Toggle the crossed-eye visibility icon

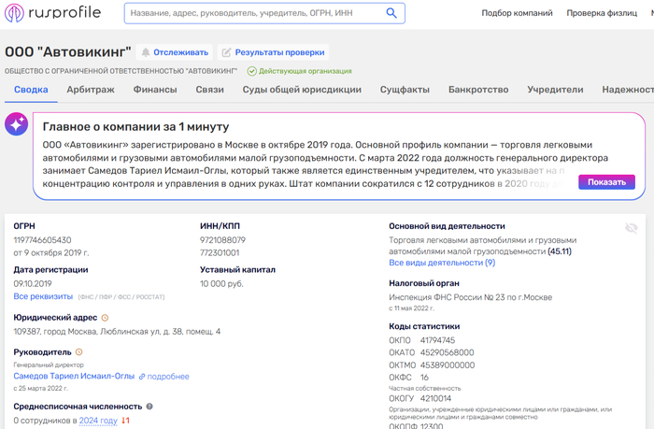[x=631, y=228]
